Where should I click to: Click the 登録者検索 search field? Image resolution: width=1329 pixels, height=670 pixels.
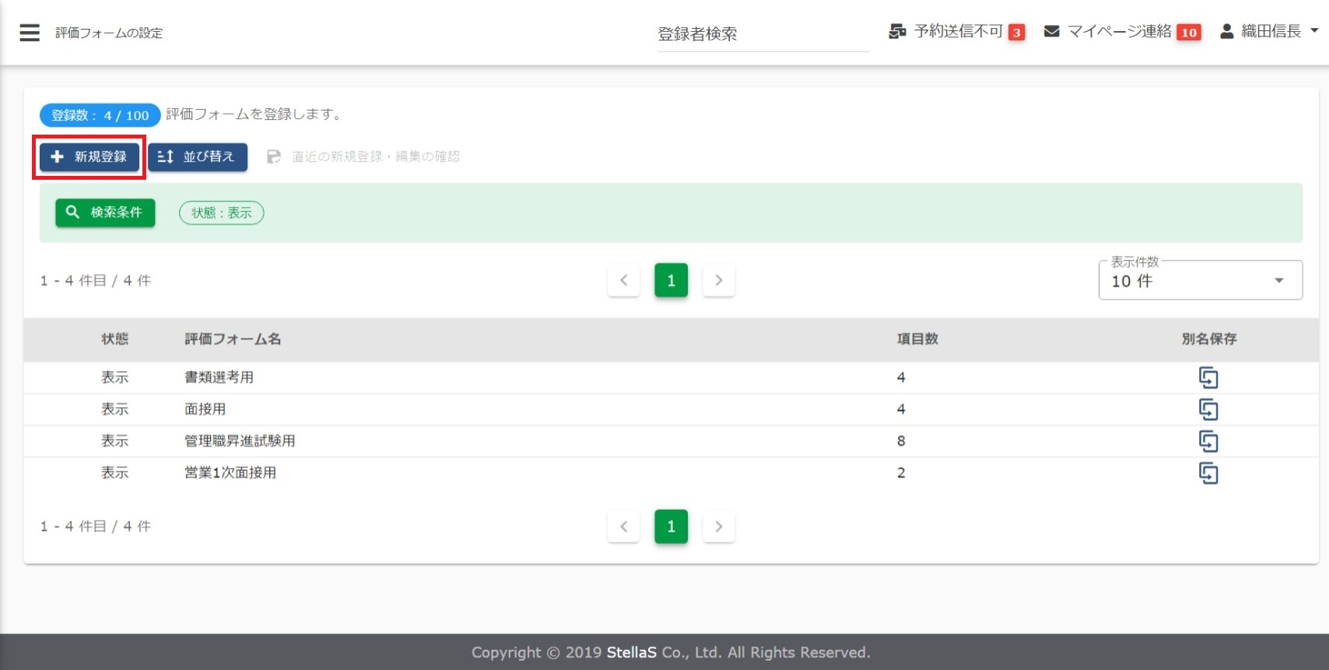click(763, 34)
